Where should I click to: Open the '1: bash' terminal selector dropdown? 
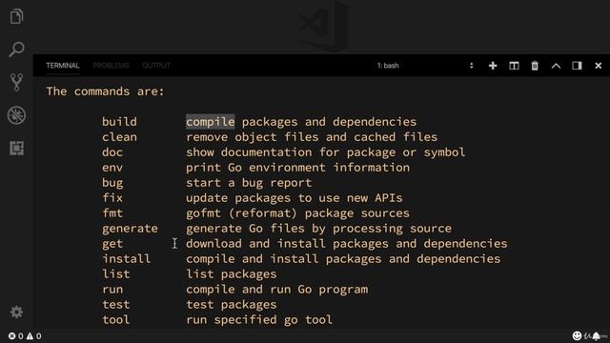(425, 66)
